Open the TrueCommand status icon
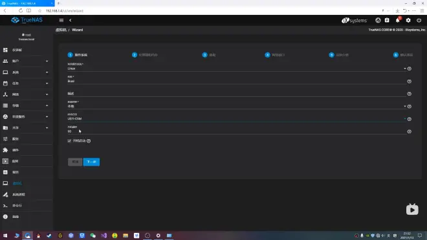This screenshot has height=240, width=427. 378,20
